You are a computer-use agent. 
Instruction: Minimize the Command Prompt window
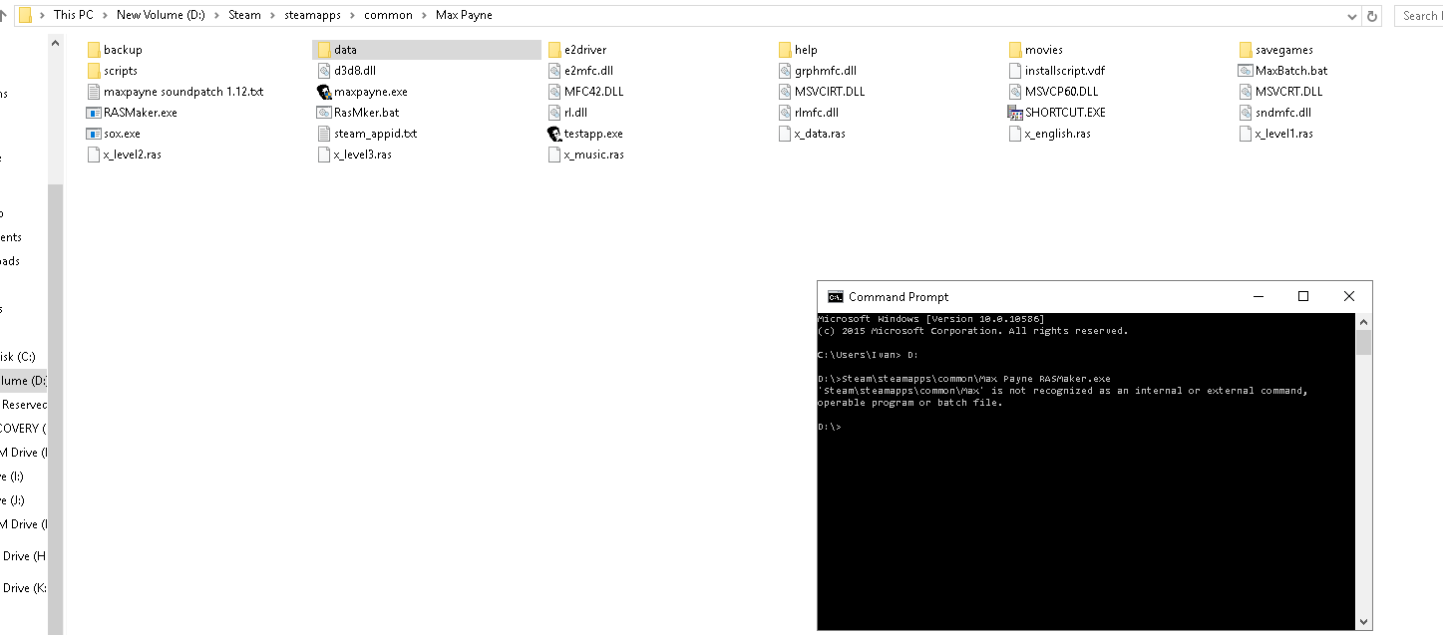tap(1258, 296)
